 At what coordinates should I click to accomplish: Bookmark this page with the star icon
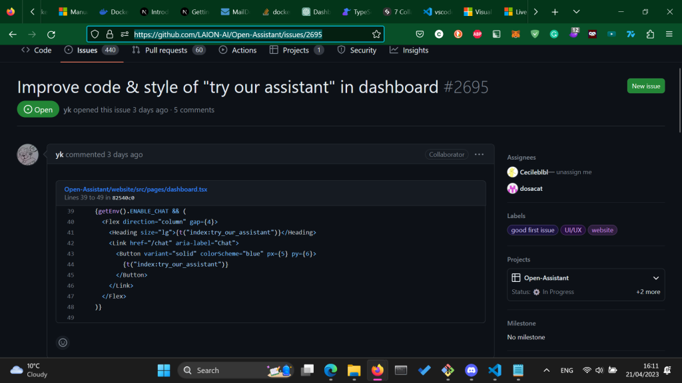click(376, 35)
